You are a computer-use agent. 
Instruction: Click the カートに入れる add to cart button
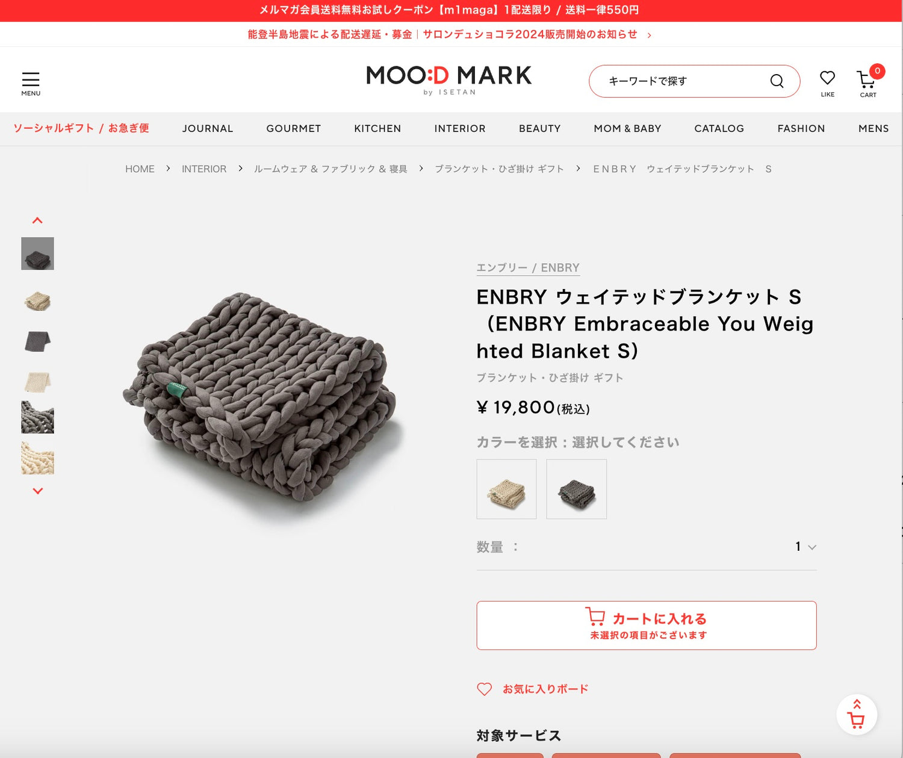647,625
